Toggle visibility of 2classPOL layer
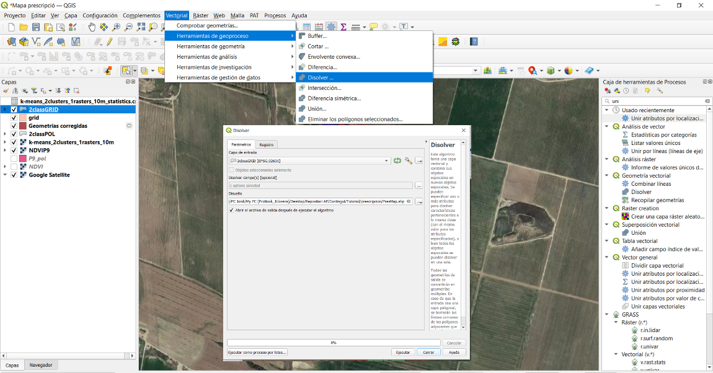Screen dimensions: 713x373 click(14, 134)
